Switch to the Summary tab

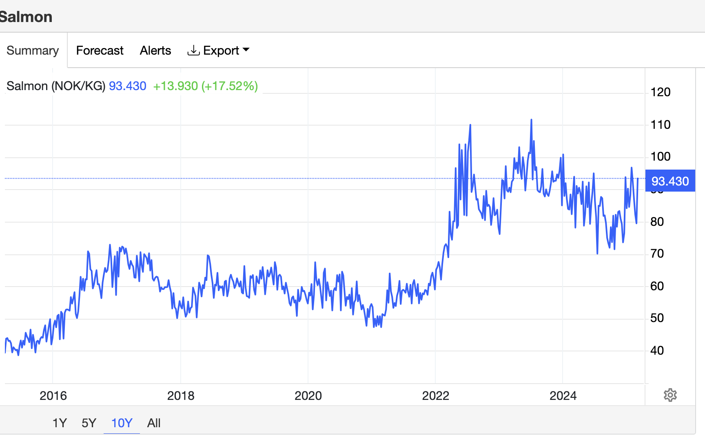pyautogui.click(x=33, y=50)
